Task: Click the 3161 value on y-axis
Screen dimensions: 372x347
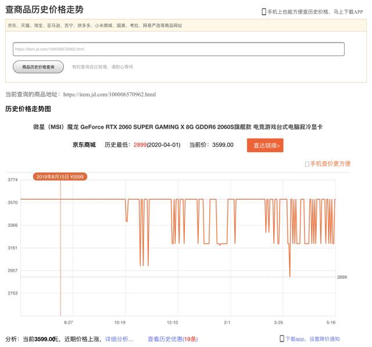Action: pyautogui.click(x=13, y=248)
